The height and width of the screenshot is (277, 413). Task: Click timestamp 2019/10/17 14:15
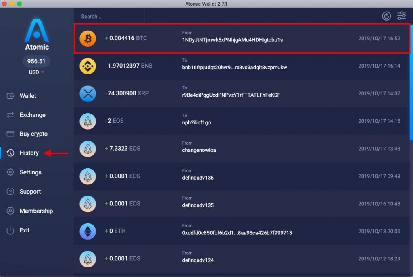(379, 121)
